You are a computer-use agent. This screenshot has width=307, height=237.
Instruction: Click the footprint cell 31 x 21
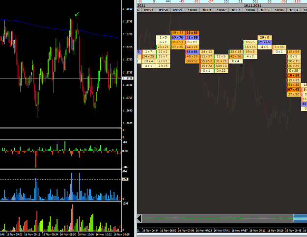(x=221, y=61)
